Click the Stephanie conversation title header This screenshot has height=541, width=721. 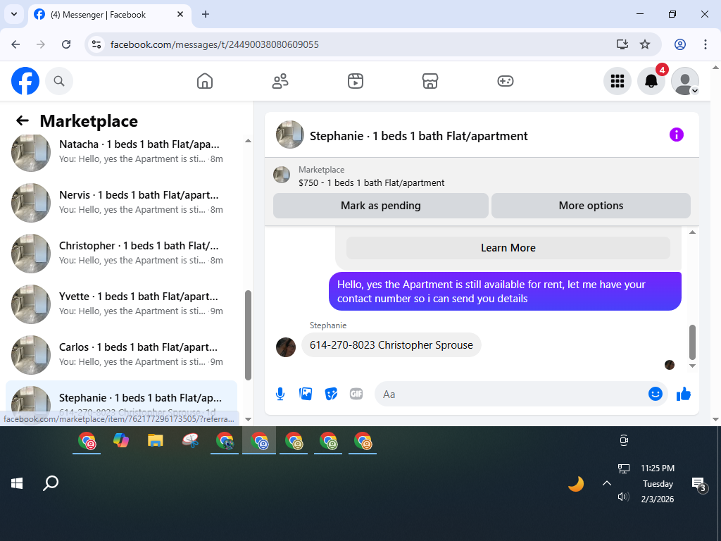418,136
